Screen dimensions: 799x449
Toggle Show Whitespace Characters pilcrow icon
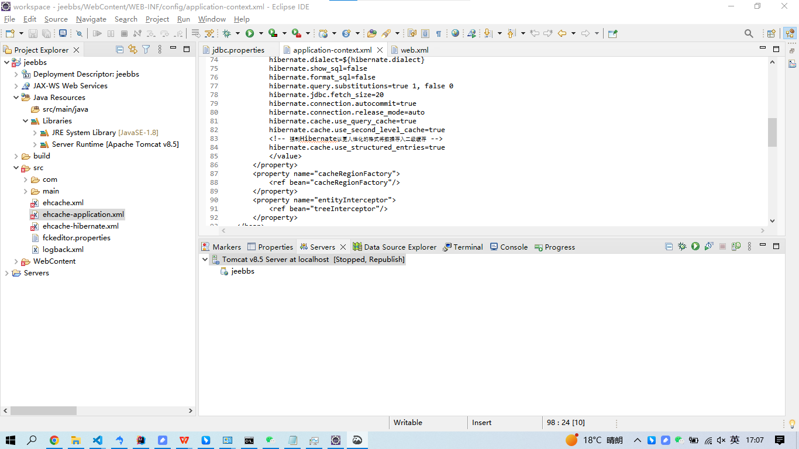tap(438, 34)
